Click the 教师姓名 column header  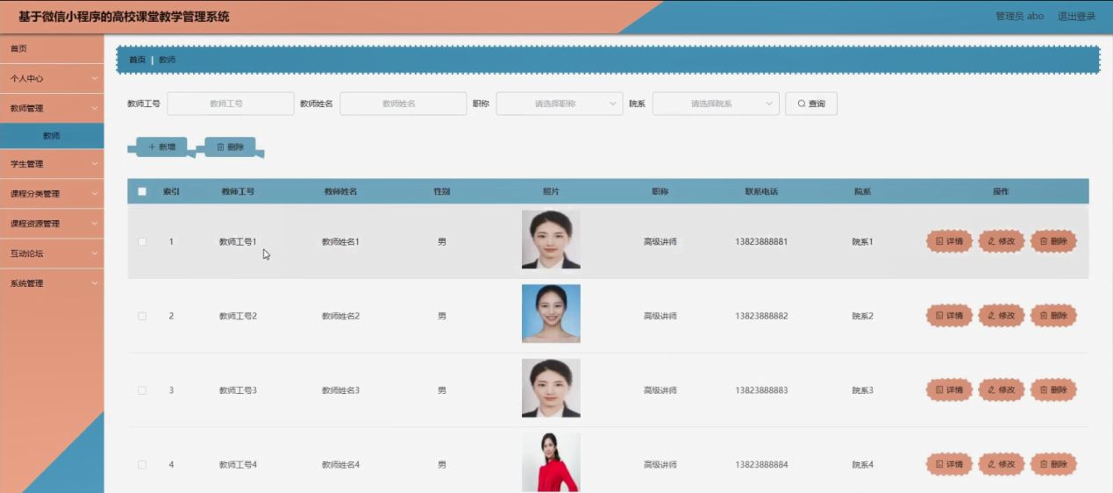[340, 191]
